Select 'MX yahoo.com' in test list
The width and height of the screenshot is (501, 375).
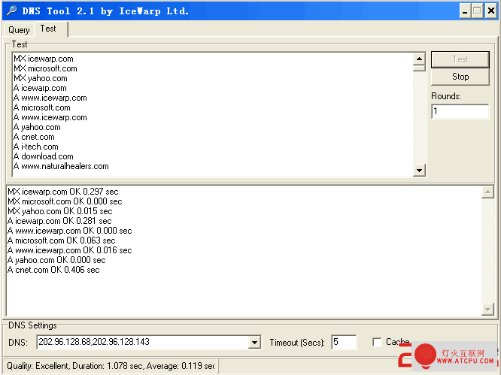coord(41,78)
